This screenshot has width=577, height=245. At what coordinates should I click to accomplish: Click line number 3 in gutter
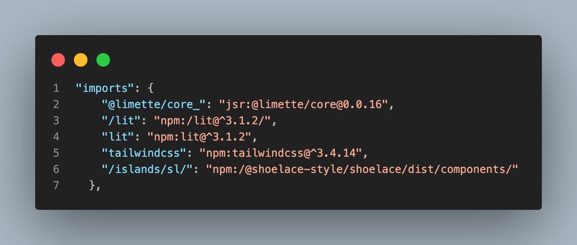[x=56, y=120]
